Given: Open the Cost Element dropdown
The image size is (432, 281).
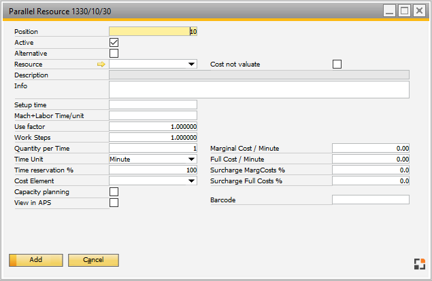Looking at the screenshot, I should (x=191, y=181).
